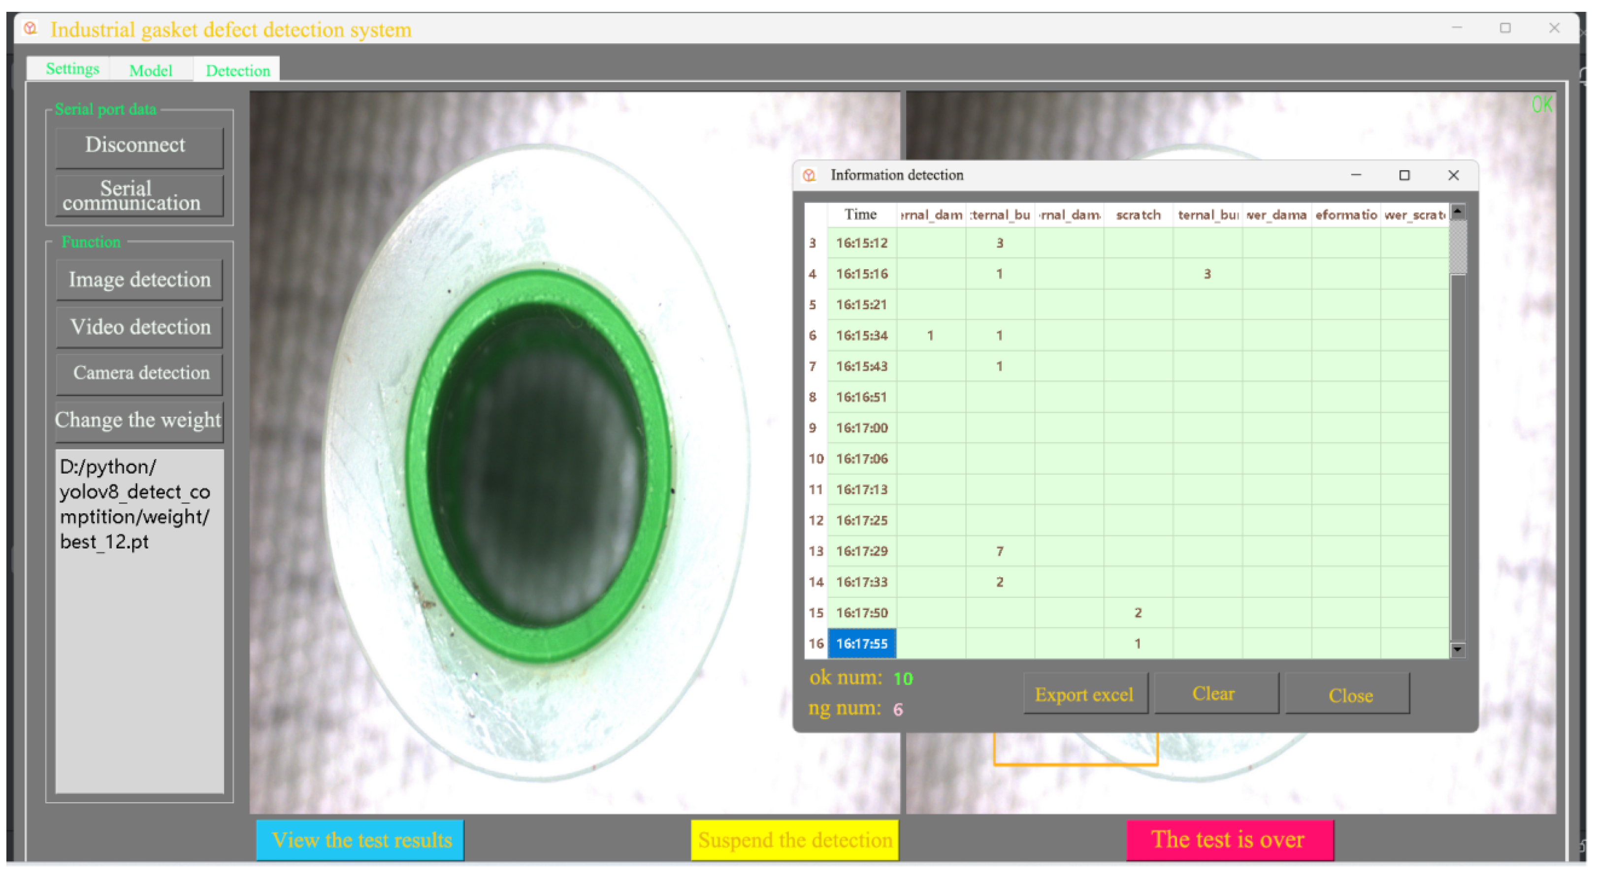Viewport: 1598px width, 876px height.
Task: Open Serial communication
Action: (x=138, y=196)
